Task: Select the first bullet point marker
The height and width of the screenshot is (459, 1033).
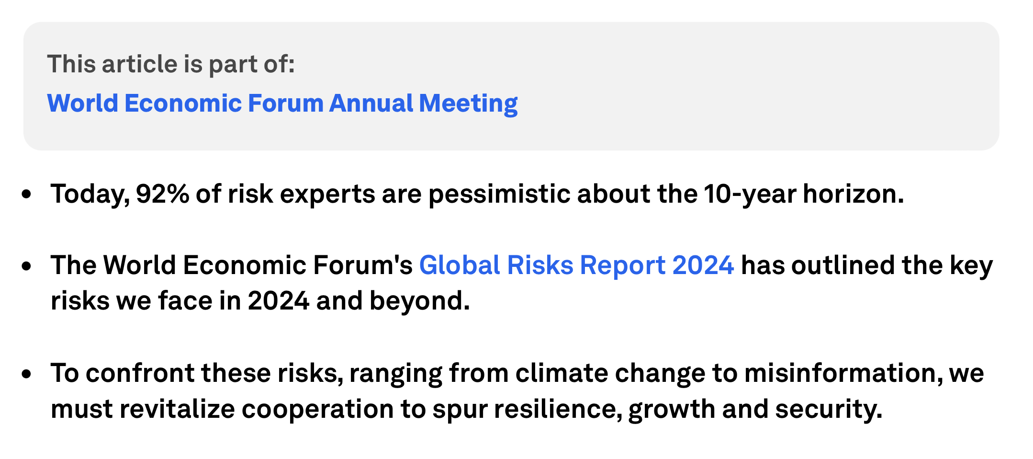Action: click(x=27, y=195)
